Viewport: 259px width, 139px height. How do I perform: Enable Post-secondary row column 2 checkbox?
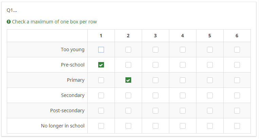coord(128,111)
